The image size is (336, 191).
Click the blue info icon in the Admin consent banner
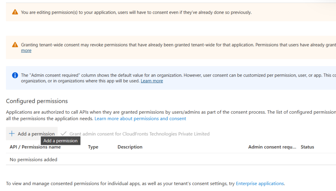tap(15, 75)
